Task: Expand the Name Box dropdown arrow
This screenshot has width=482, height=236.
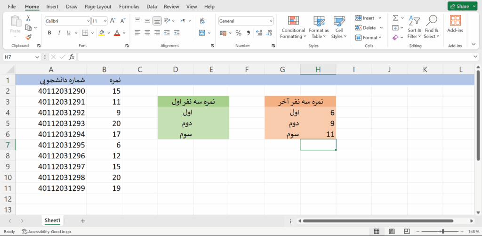Action: [37, 57]
